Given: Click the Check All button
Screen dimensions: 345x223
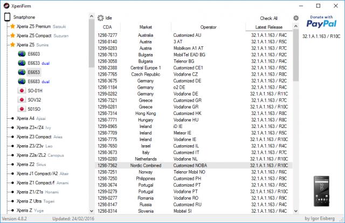Looking at the screenshot, I should [268, 18].
